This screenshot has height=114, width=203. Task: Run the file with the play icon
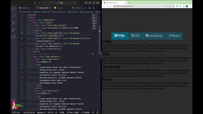coord(86,8)
